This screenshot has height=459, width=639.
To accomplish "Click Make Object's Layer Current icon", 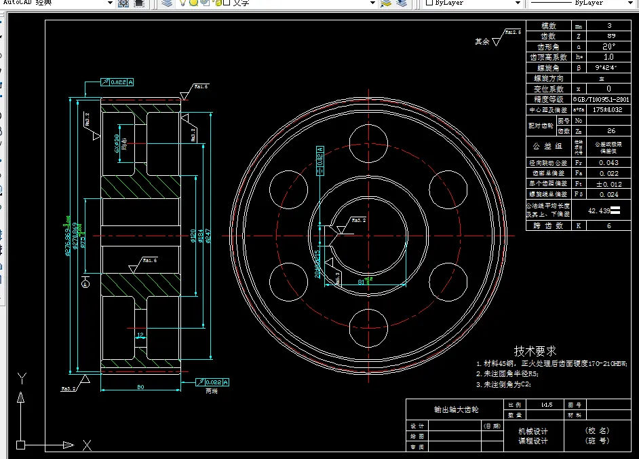I will click(385, 3).
